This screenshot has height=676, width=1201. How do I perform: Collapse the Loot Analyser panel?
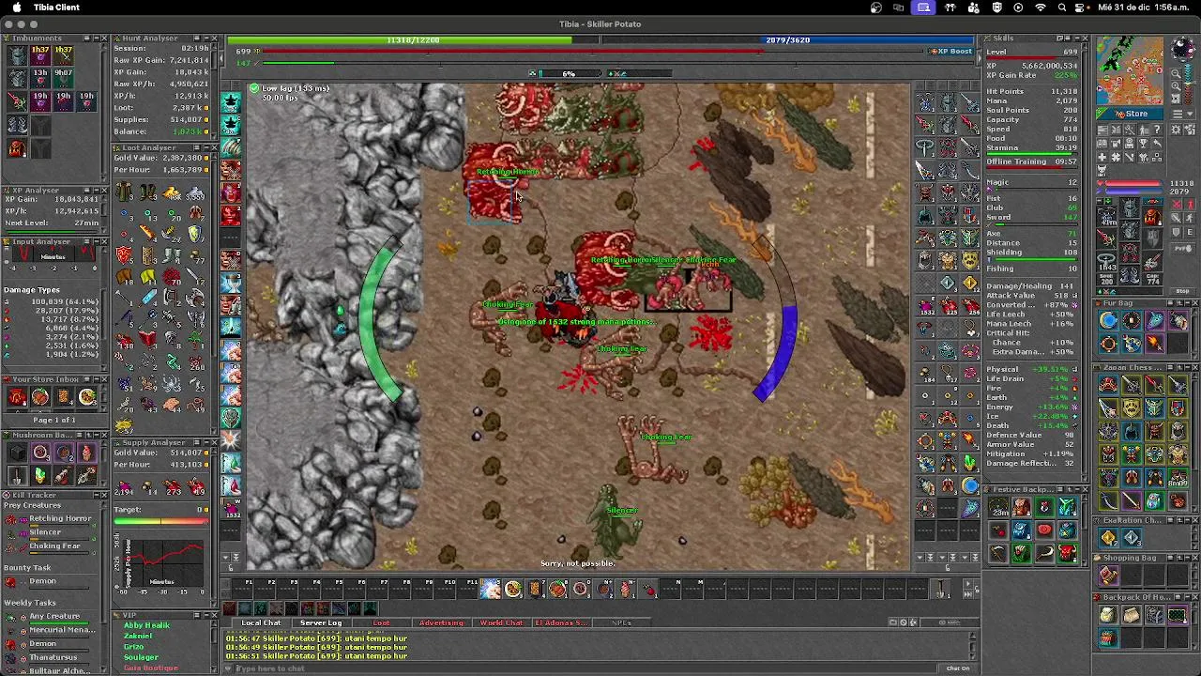205,147
